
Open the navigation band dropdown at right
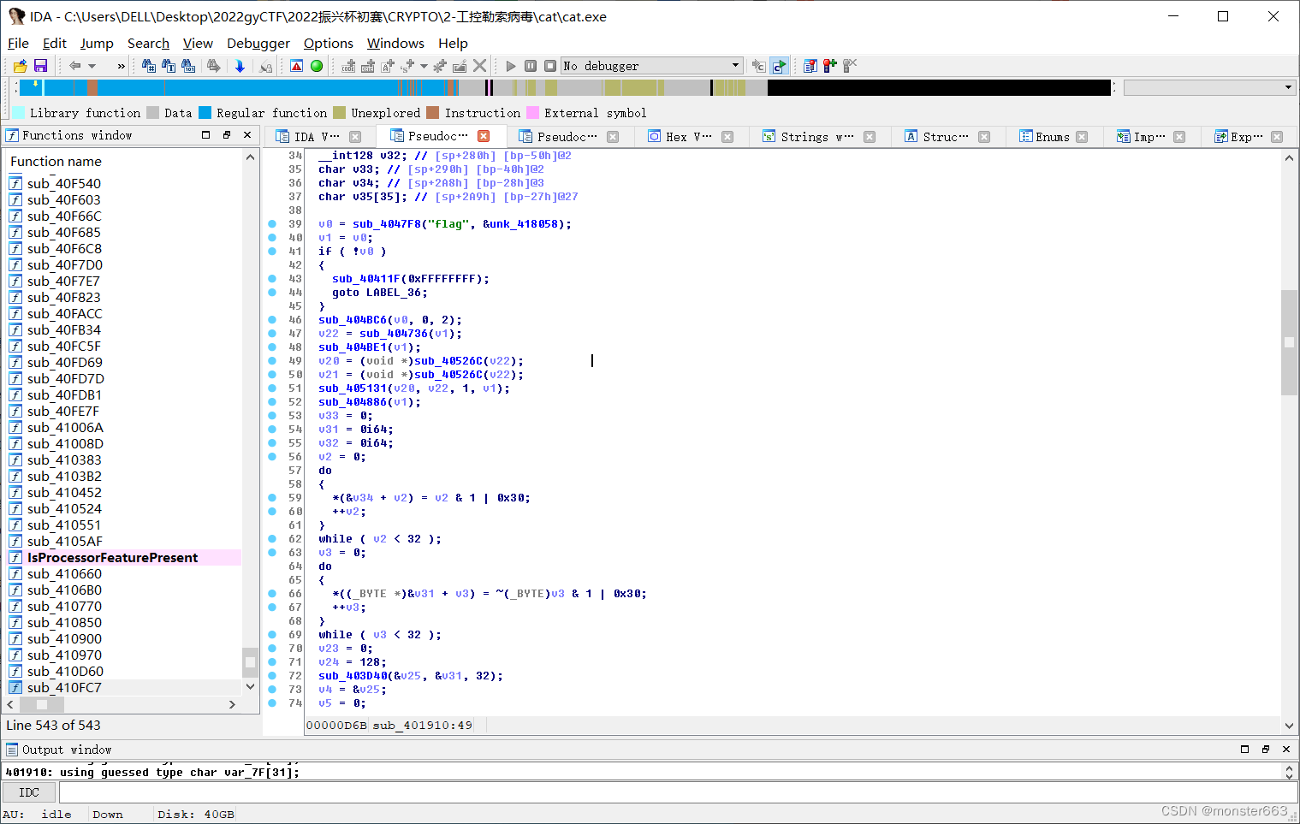click(1288, 87)
